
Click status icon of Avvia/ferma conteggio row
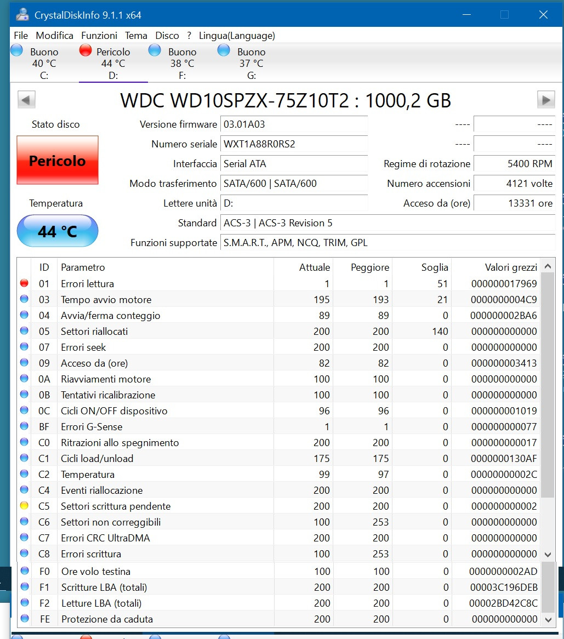tap(25, 315)
